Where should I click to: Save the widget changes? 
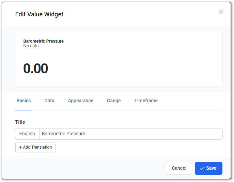click(208, 168)
